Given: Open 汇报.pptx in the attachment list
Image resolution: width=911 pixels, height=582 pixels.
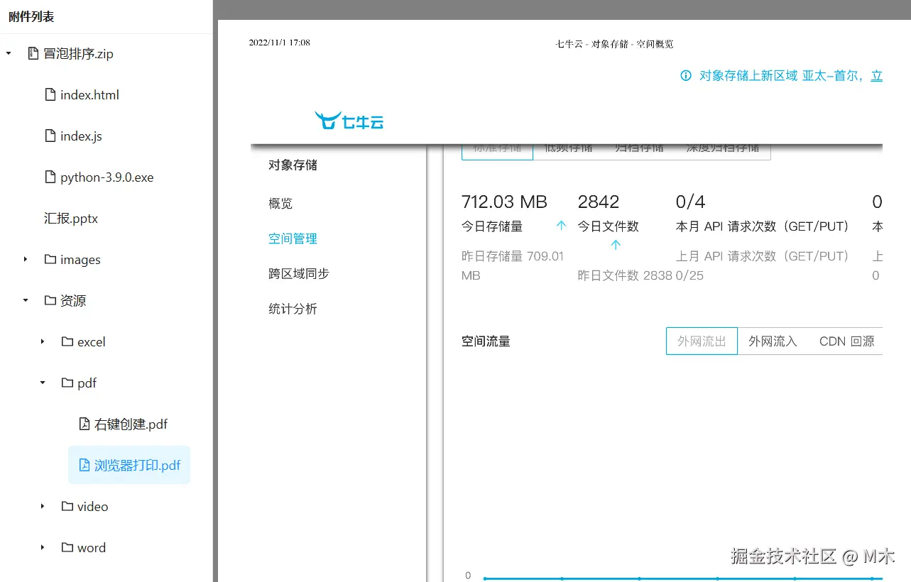Looking at the screenshot, I should click(x=71, y=219).
